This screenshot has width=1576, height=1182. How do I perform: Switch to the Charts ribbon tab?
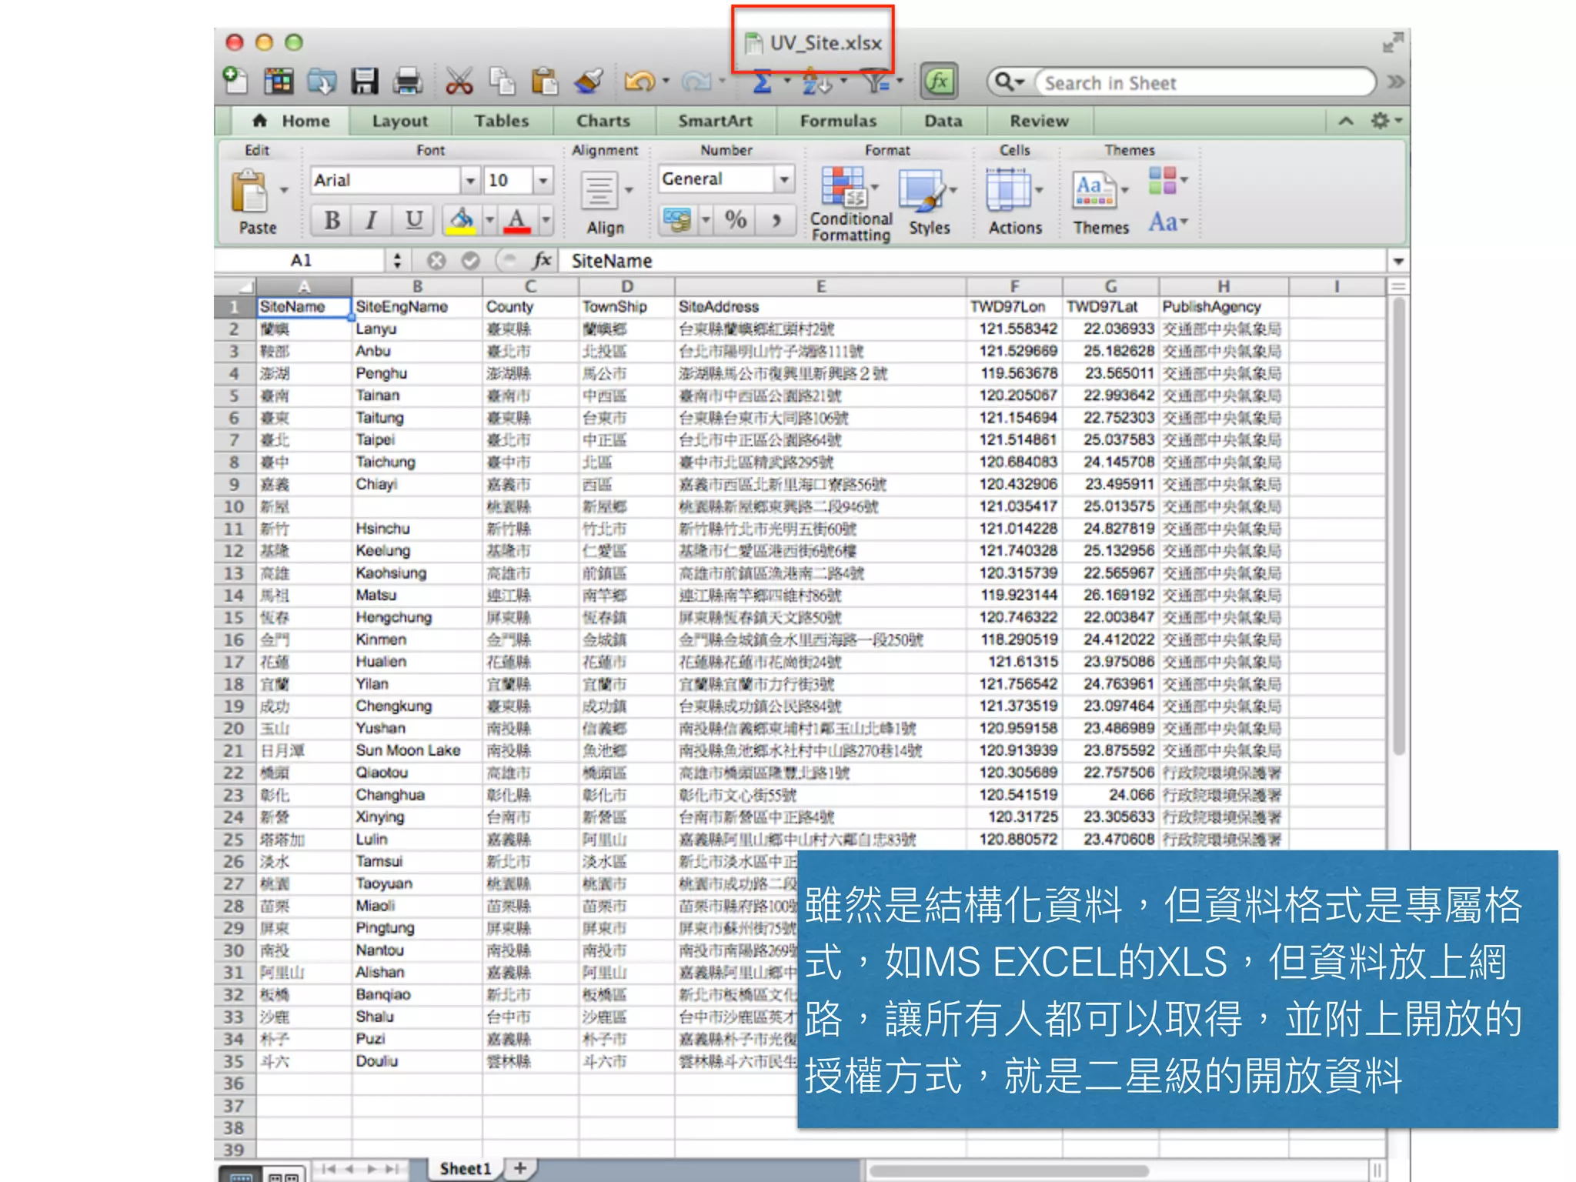click(603, 121)
